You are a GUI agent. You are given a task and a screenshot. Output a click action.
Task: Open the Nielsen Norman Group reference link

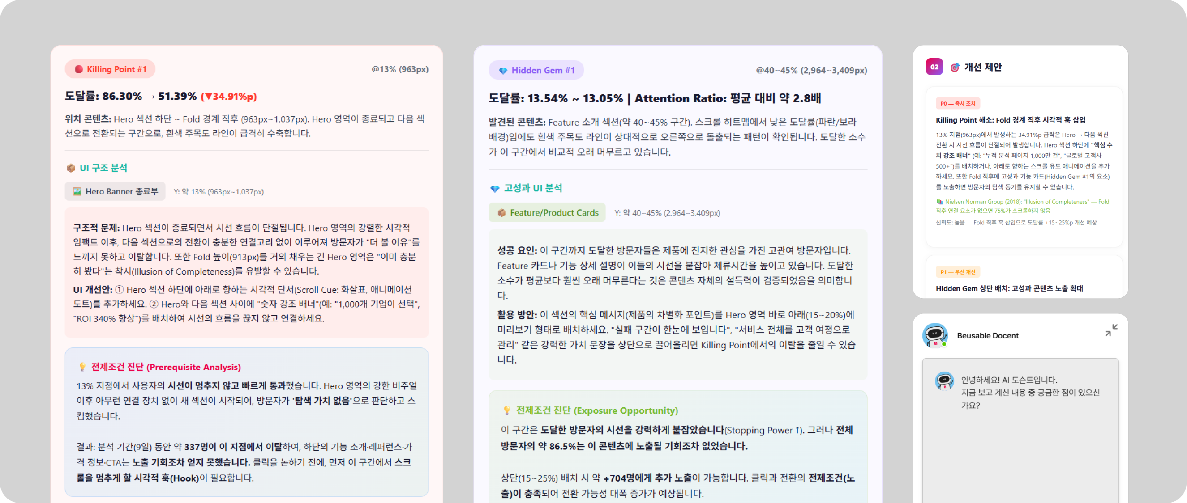pos(1022,206)
